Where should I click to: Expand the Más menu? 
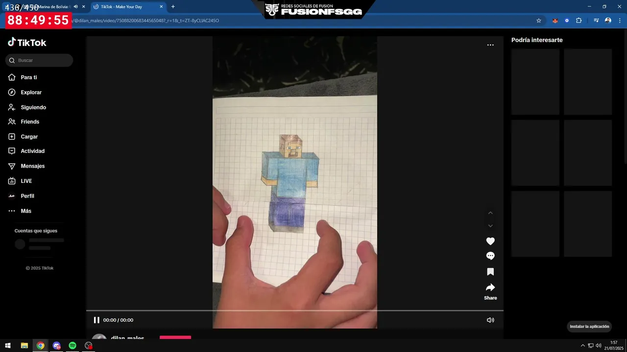click(x=25, y=211)
